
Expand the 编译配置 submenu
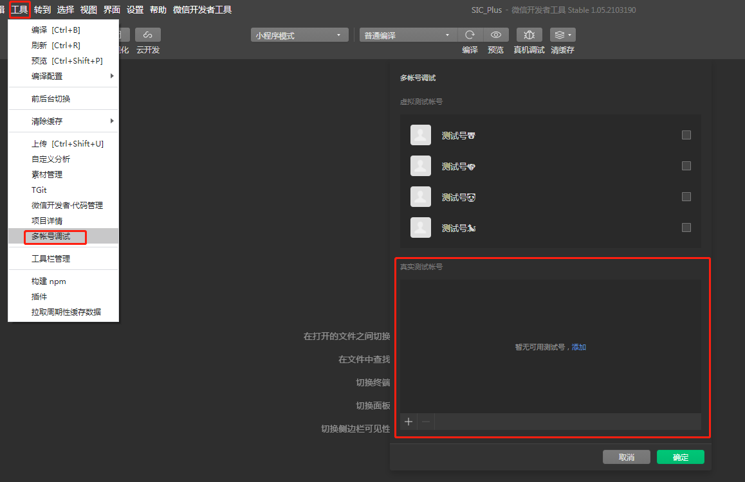(x=64, y=76)
